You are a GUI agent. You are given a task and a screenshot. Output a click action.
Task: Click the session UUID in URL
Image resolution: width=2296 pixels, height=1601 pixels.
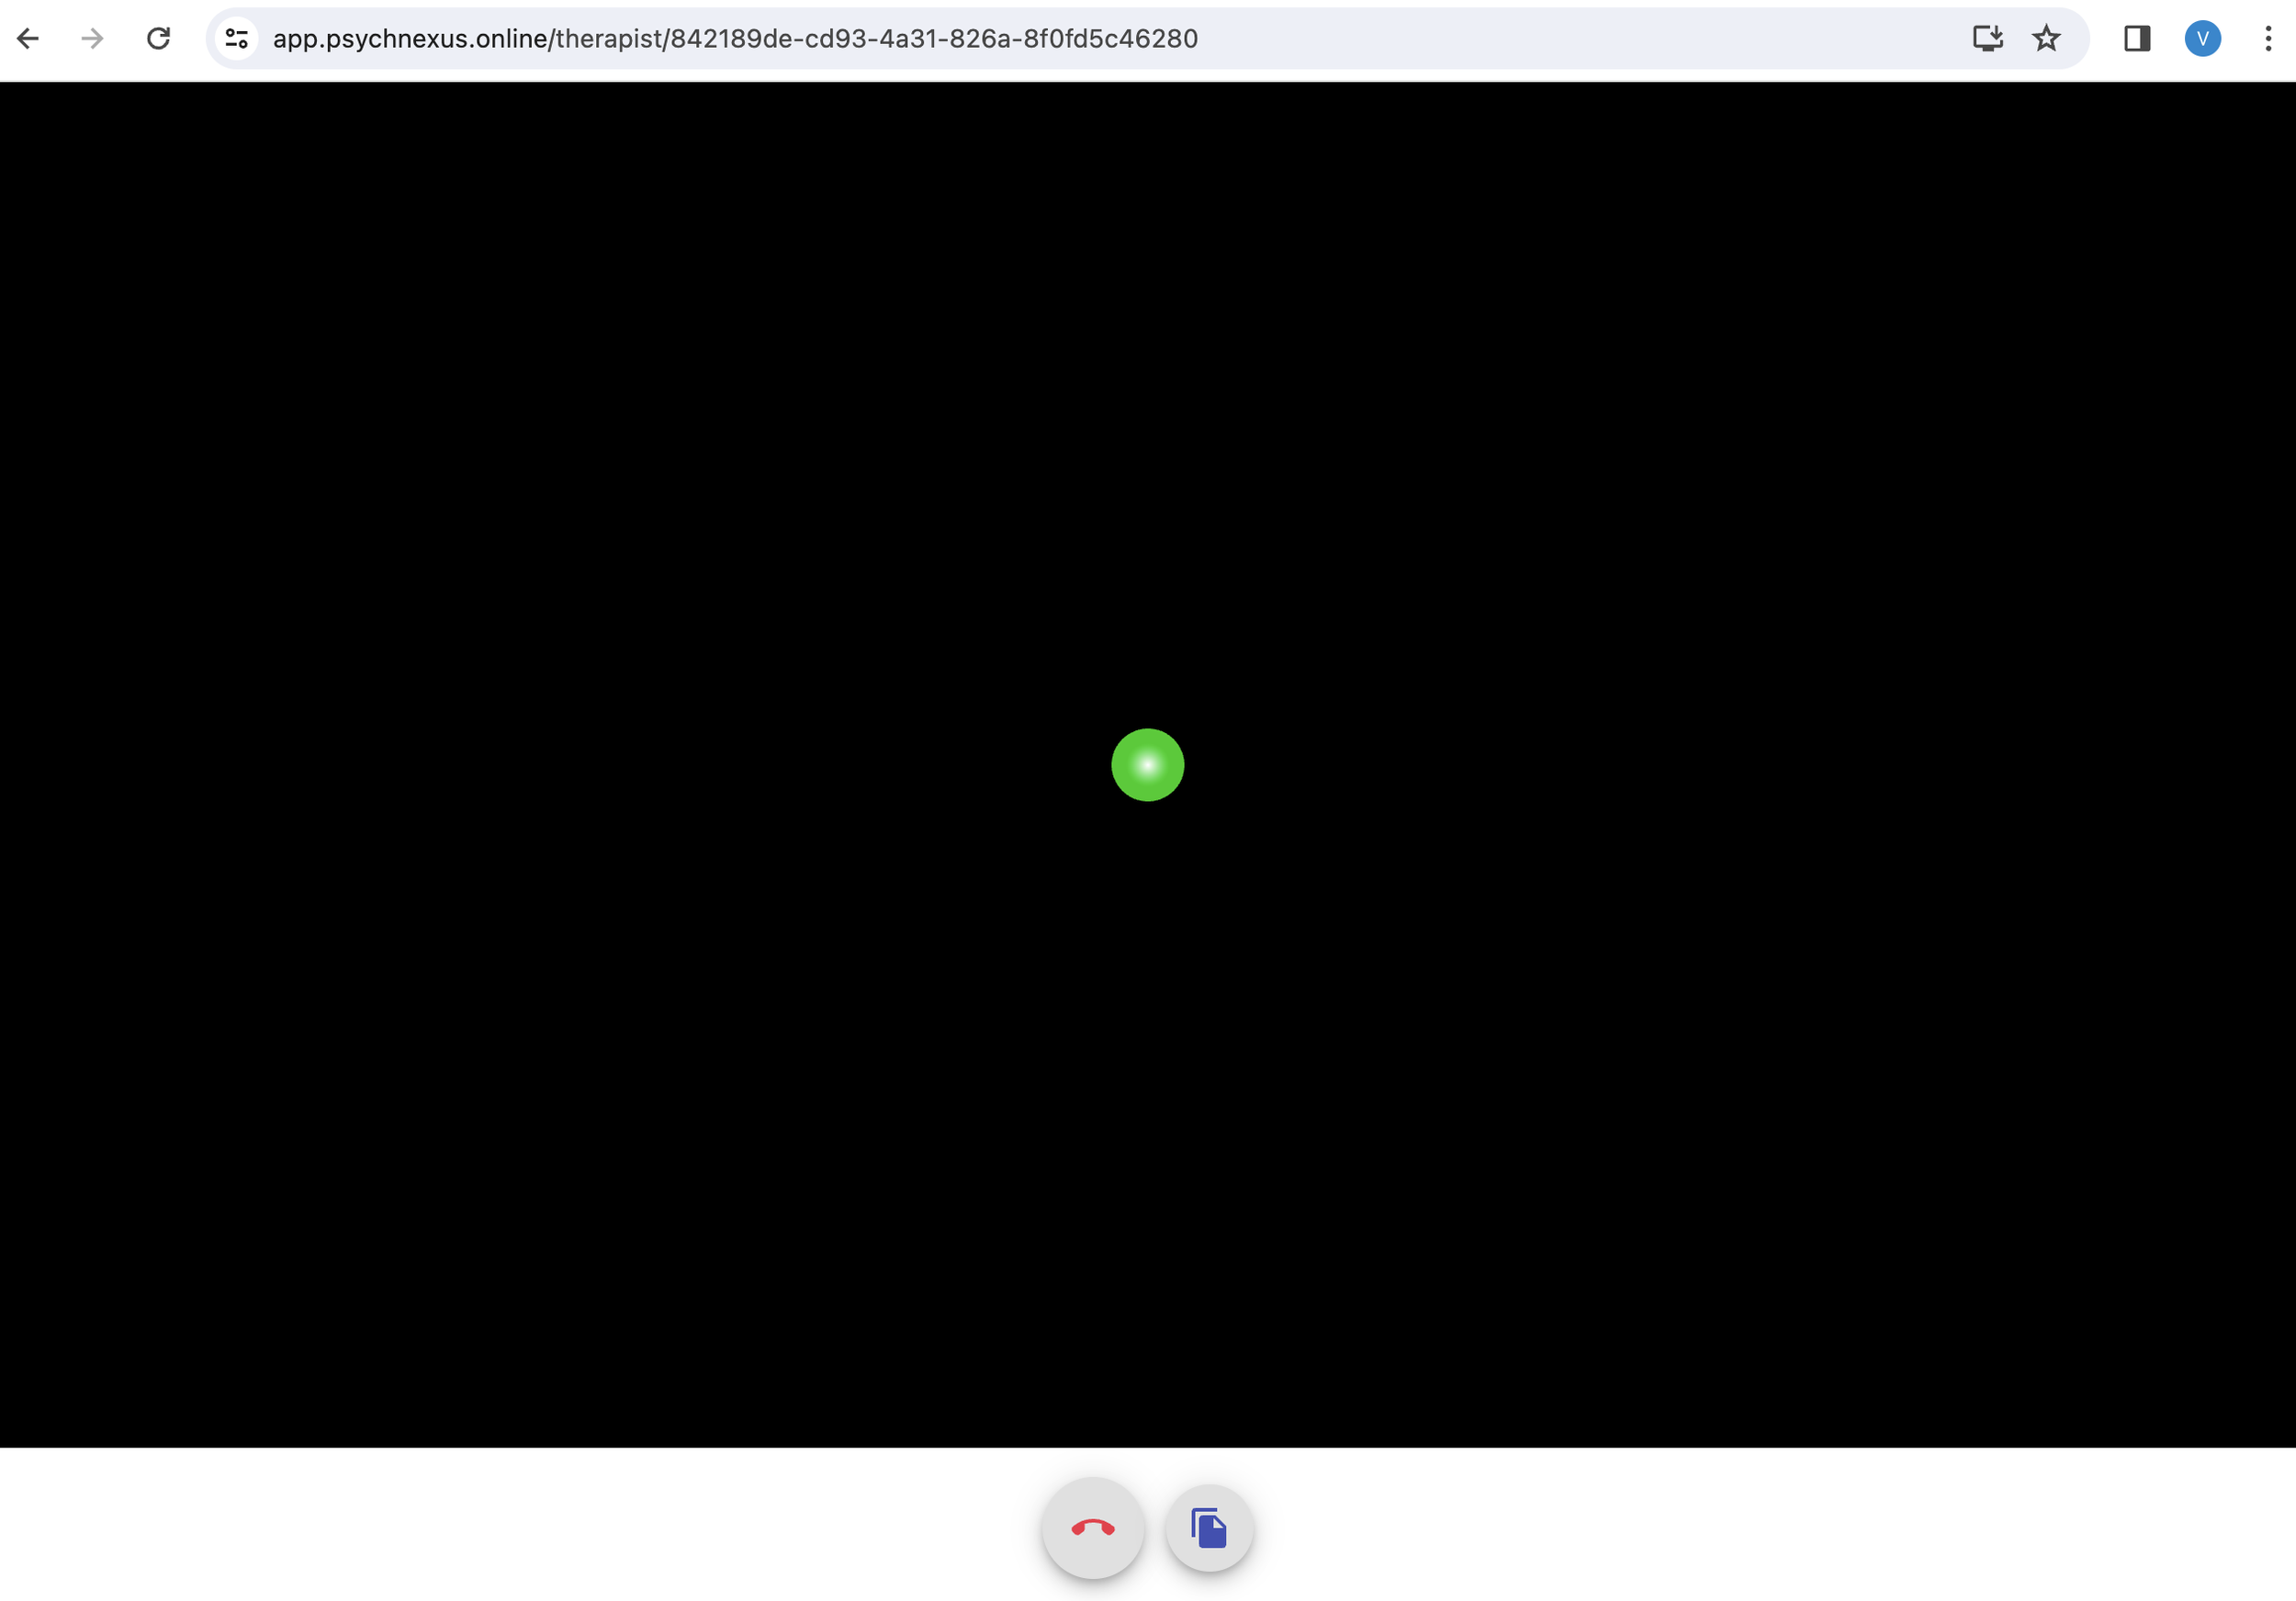933,38
